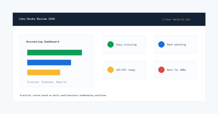
Task: Click the Reports label
Action: (x=61, y=82)
